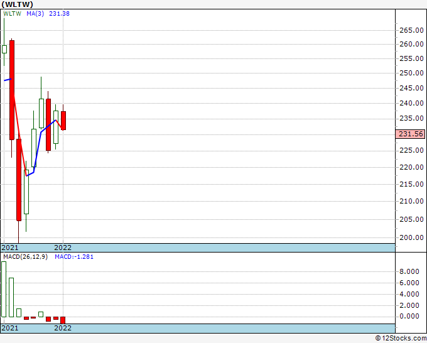This screenshot has width=427, height=343.
Task: Click the 225.00 price axis label
Action: pos(411,150)
